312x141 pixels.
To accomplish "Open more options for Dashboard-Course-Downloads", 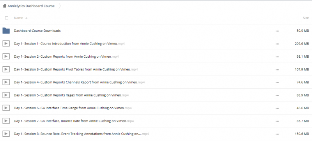I will point(277,31).
